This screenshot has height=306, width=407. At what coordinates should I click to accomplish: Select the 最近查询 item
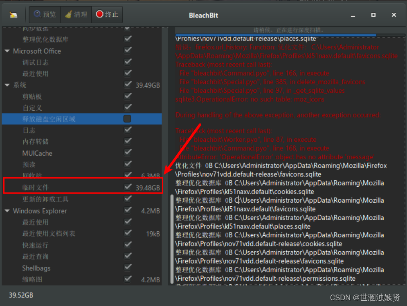click(x=35, y=257)
